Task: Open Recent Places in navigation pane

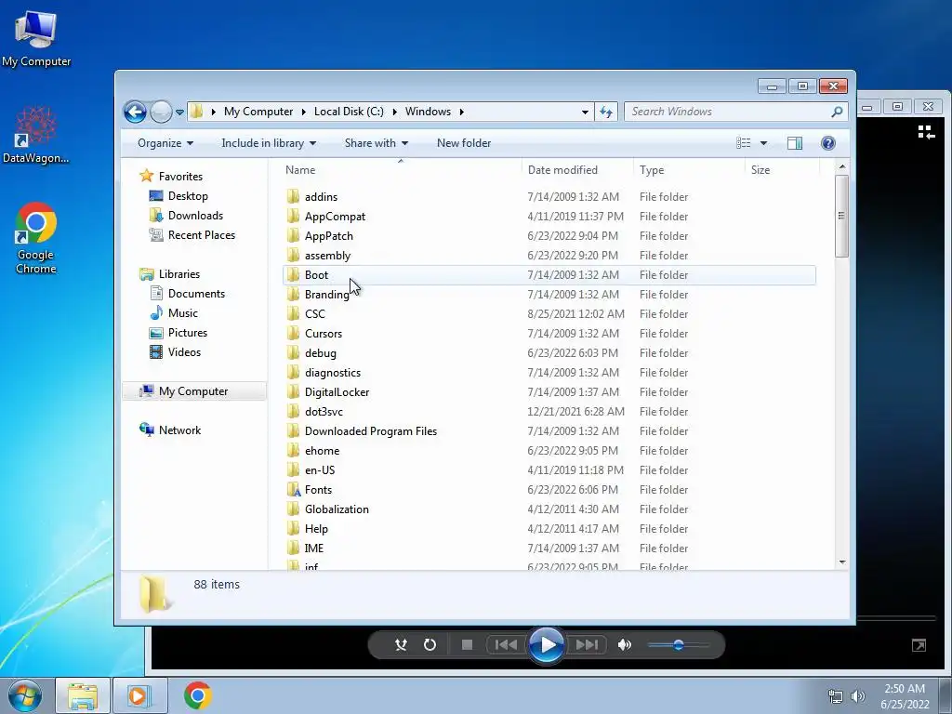Action: point(201,235)
